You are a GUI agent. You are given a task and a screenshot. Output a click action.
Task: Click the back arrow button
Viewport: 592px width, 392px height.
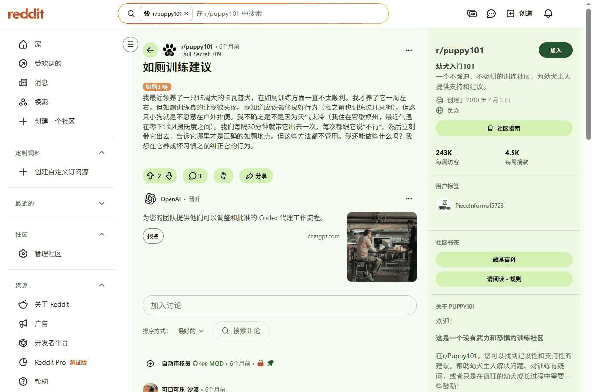(150, 50)
